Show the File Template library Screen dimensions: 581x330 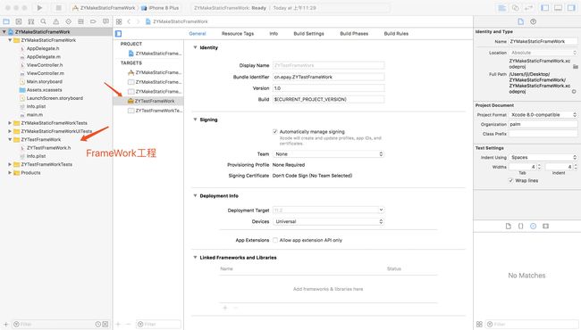[x=509, y=227]
